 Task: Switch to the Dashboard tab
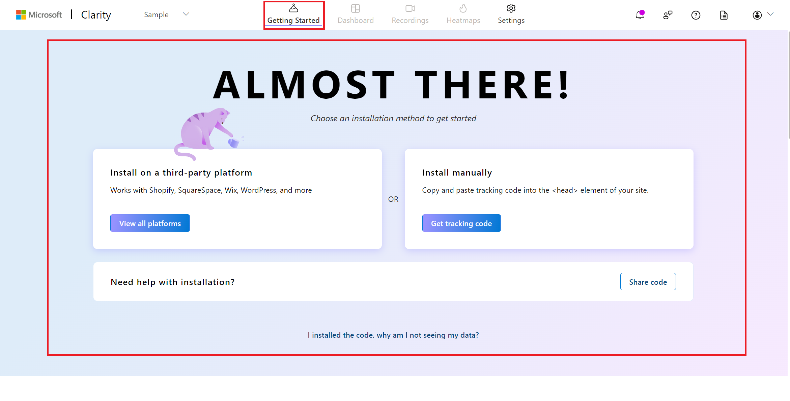(x=356, y=15)
